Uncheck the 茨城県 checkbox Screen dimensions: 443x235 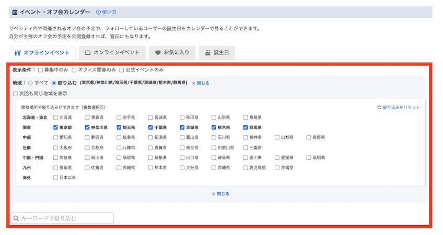[x=182, y=127]
